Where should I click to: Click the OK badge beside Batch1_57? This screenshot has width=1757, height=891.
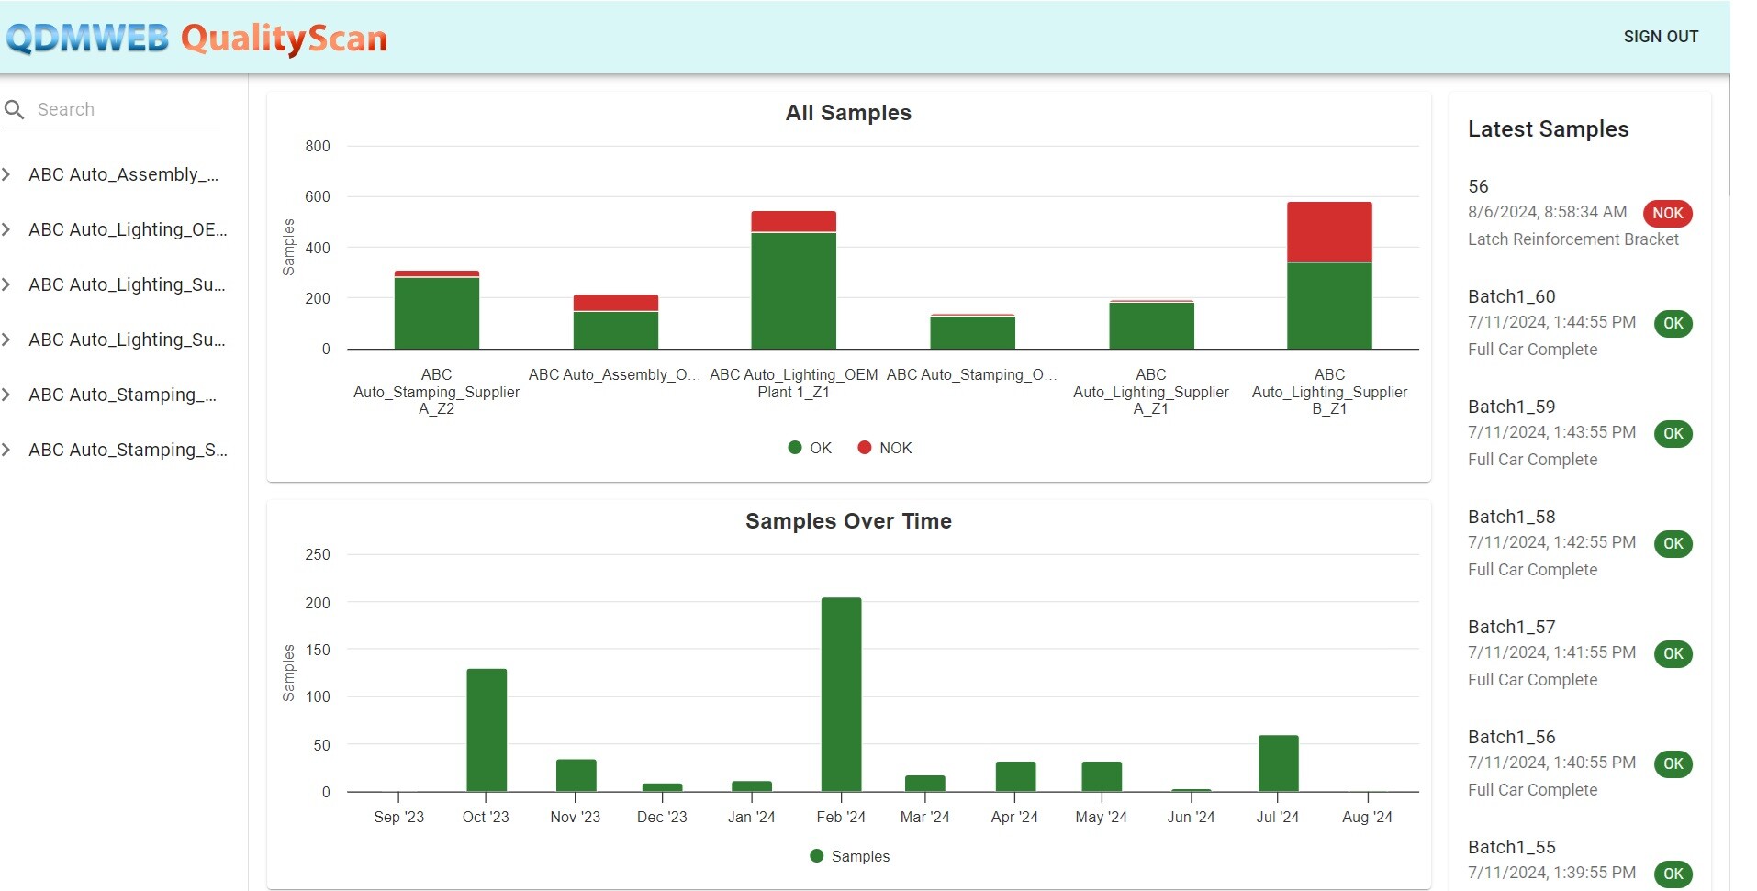point(1673,654)
